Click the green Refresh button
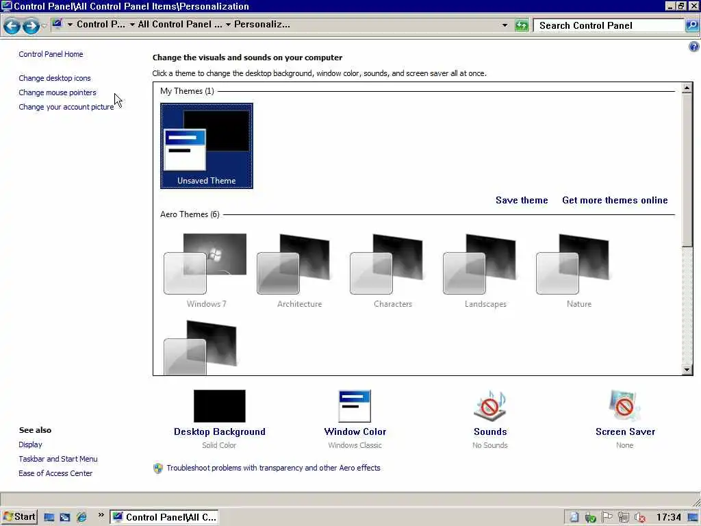This screenshot has width=701, height=526. [522, 25]
